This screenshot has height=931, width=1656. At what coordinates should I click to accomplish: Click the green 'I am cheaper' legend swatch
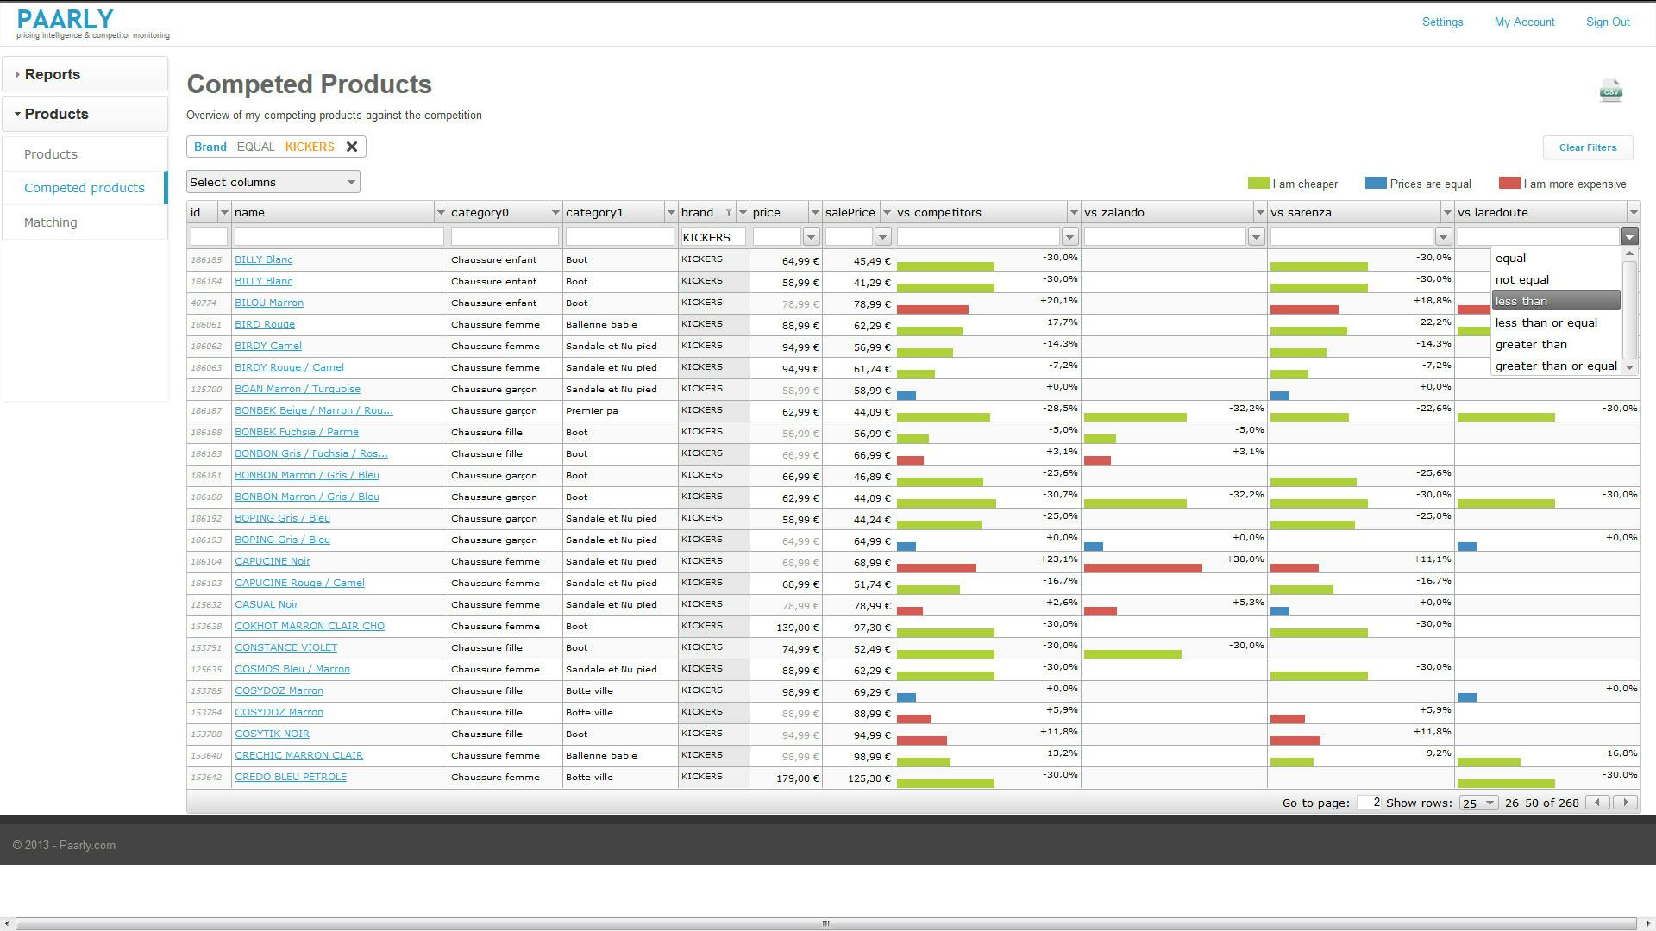(1258, 183)
